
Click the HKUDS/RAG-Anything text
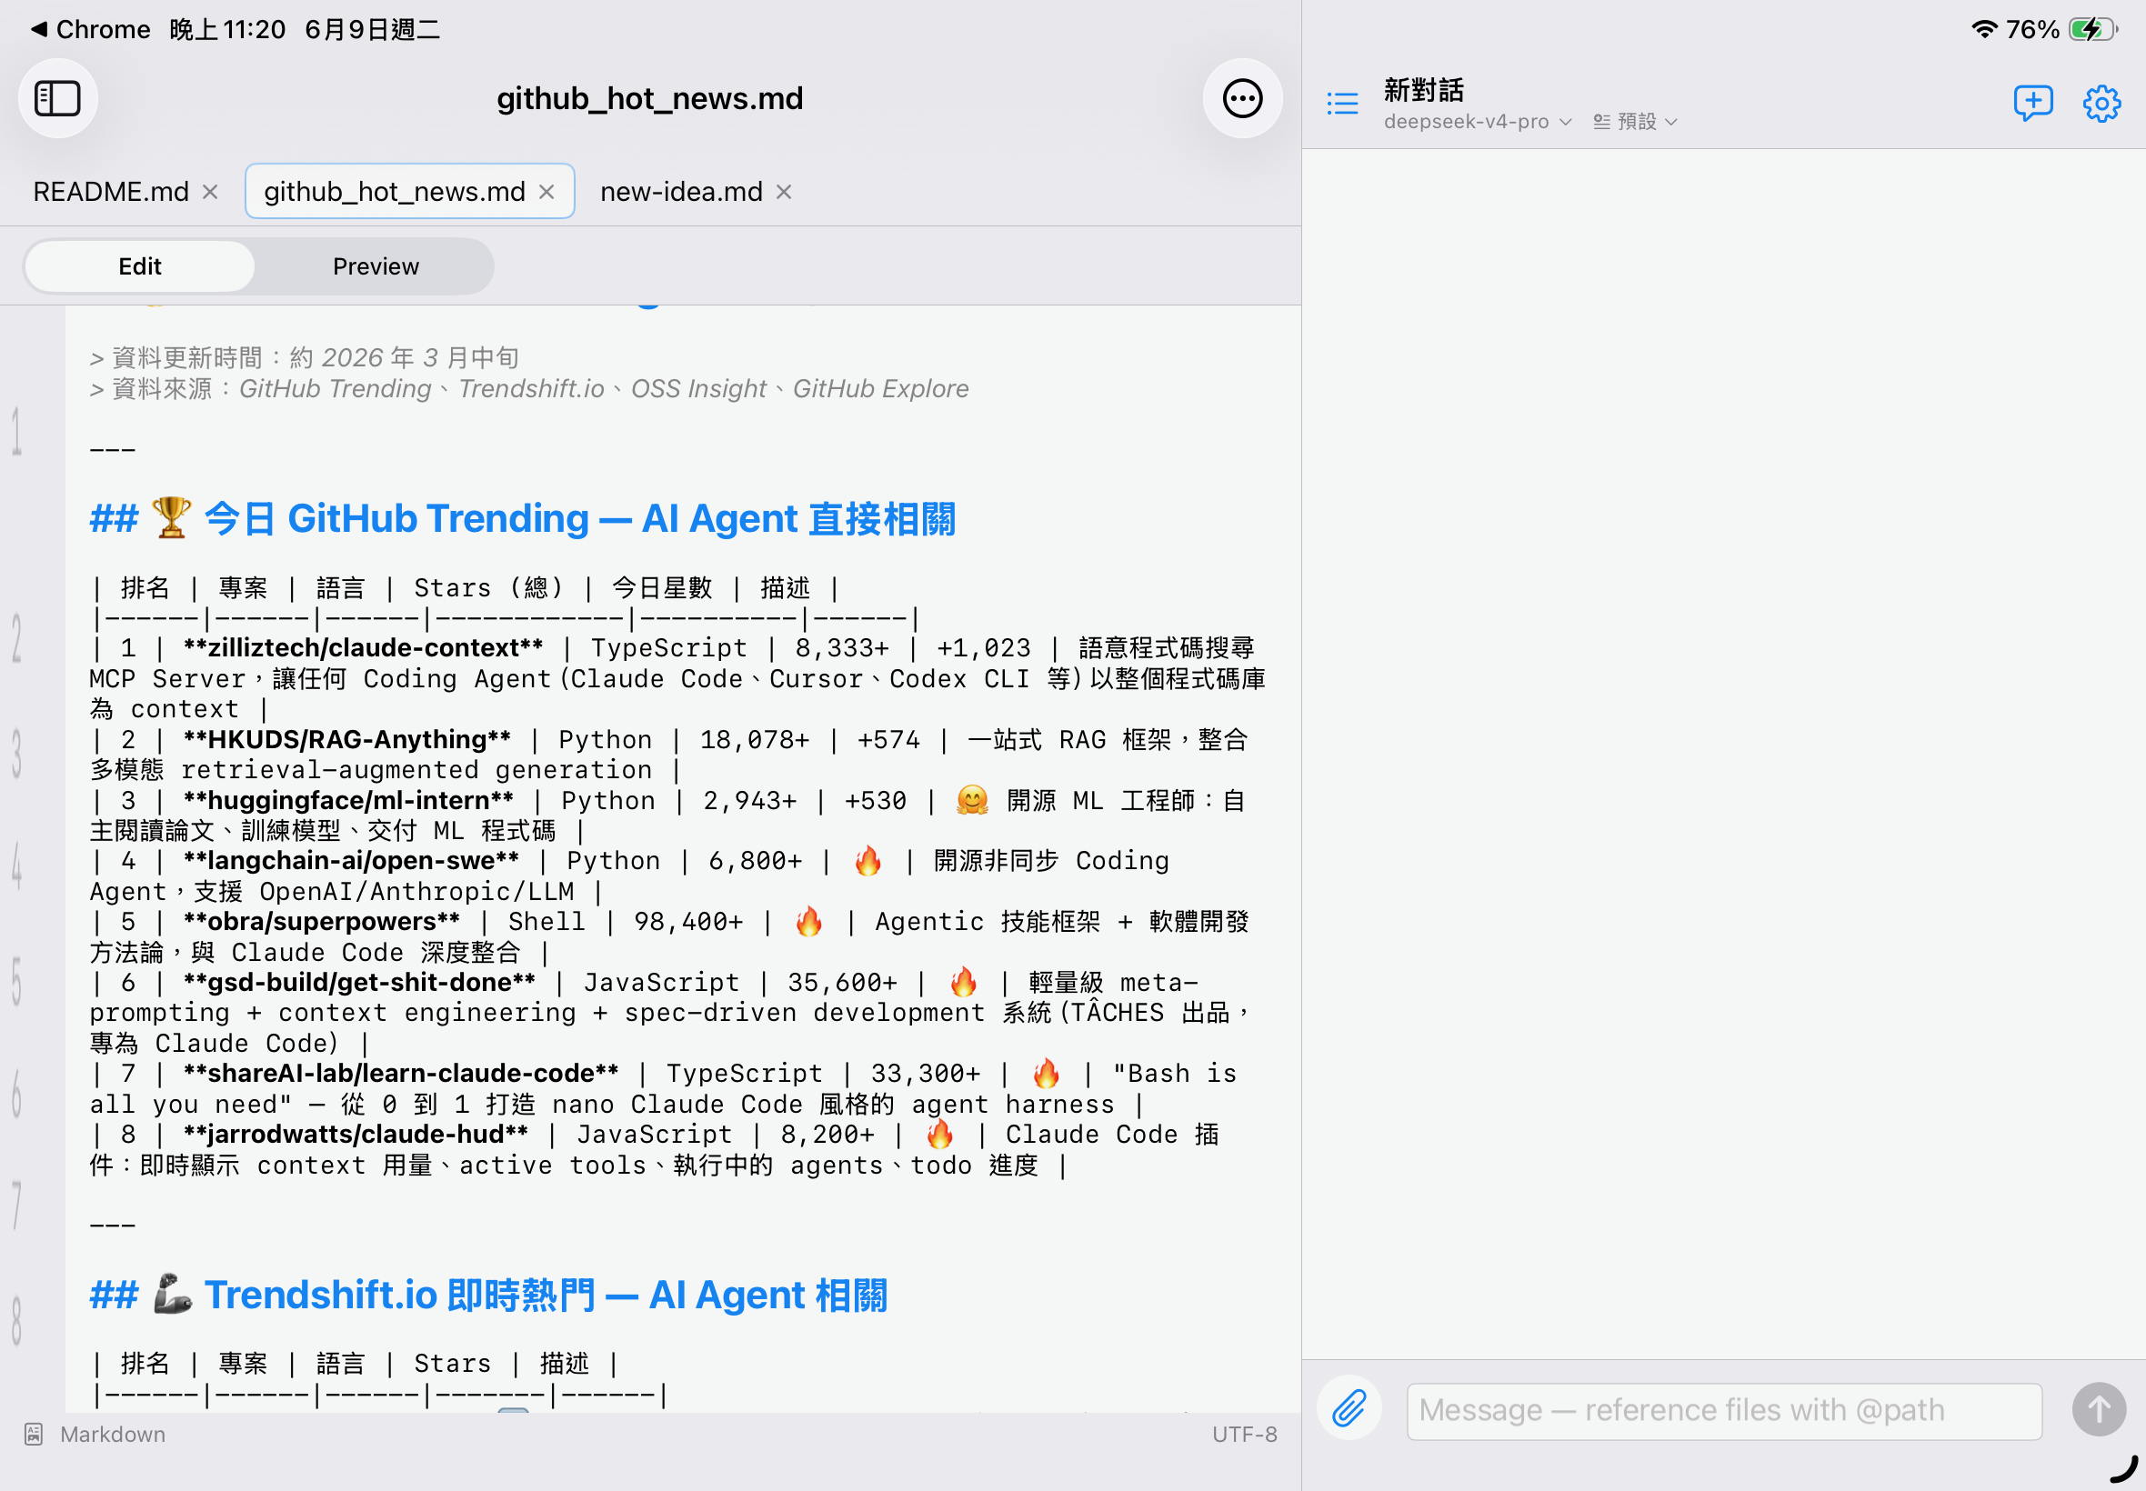[x=346, y=739]
